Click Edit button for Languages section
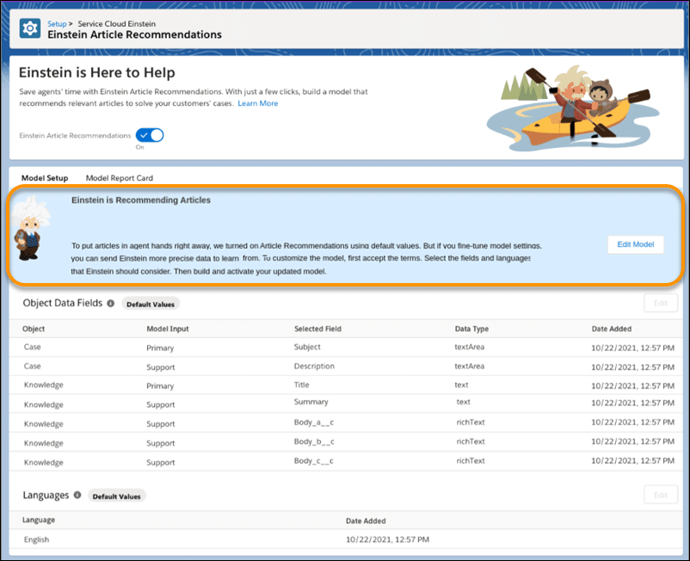Image resolution: width=690 pixels, height=561 pixels. coord(661,495)
